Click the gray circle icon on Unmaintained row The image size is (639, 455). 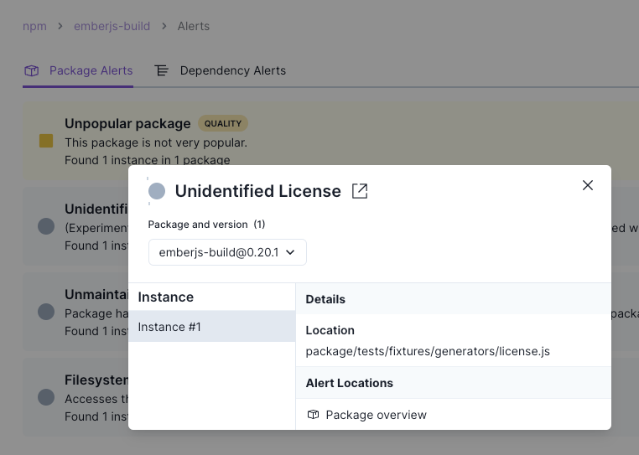tap(46, 312)
